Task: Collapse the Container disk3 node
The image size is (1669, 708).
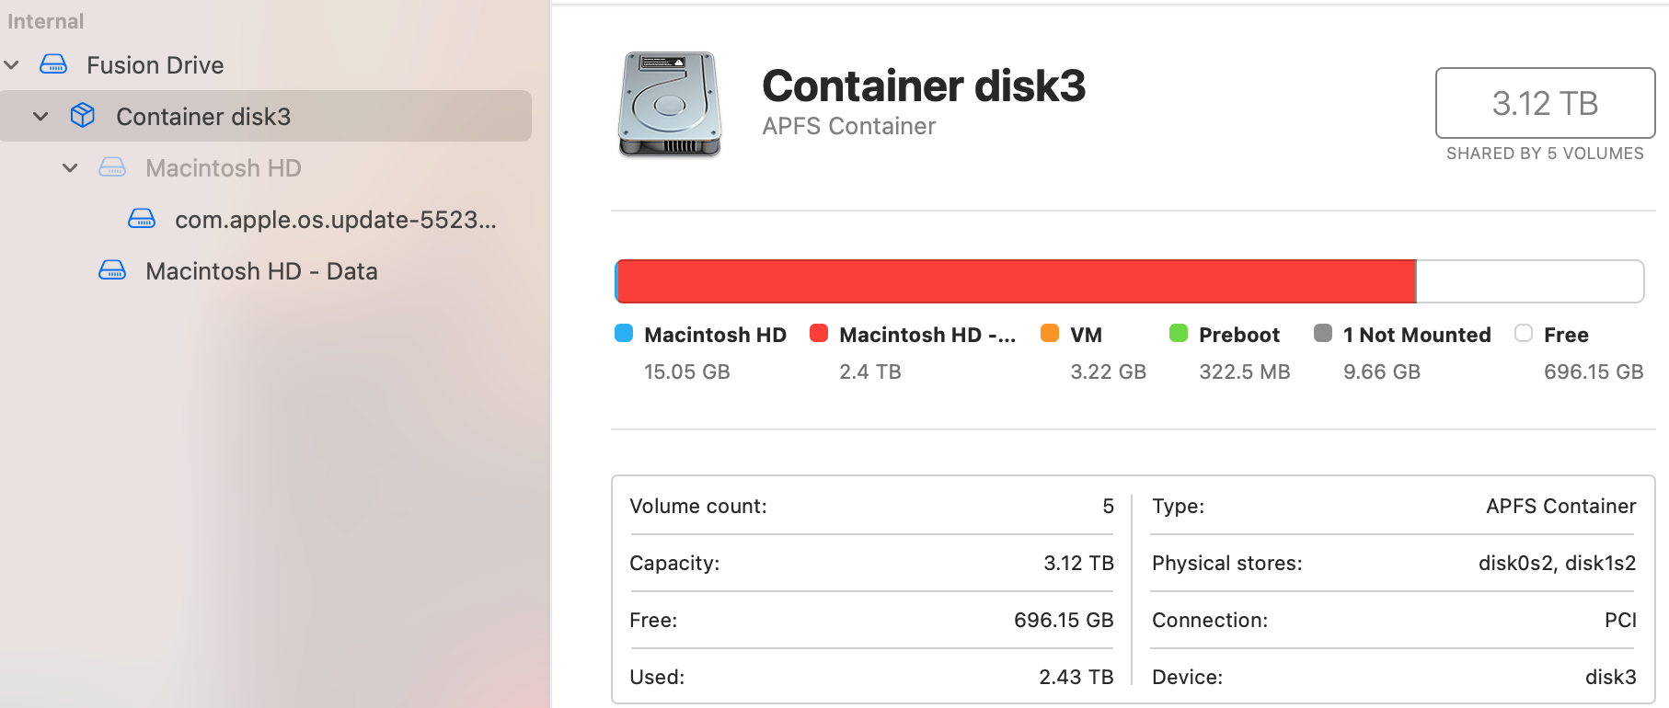Action: [40, 116]
